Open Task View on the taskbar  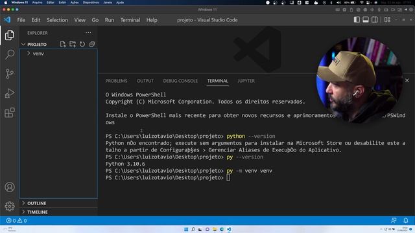pyautogui.click(x=200, y=229)
